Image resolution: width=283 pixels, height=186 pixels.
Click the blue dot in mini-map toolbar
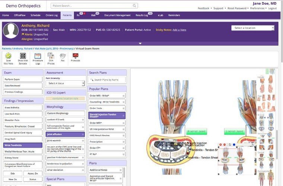pos(234,145)
